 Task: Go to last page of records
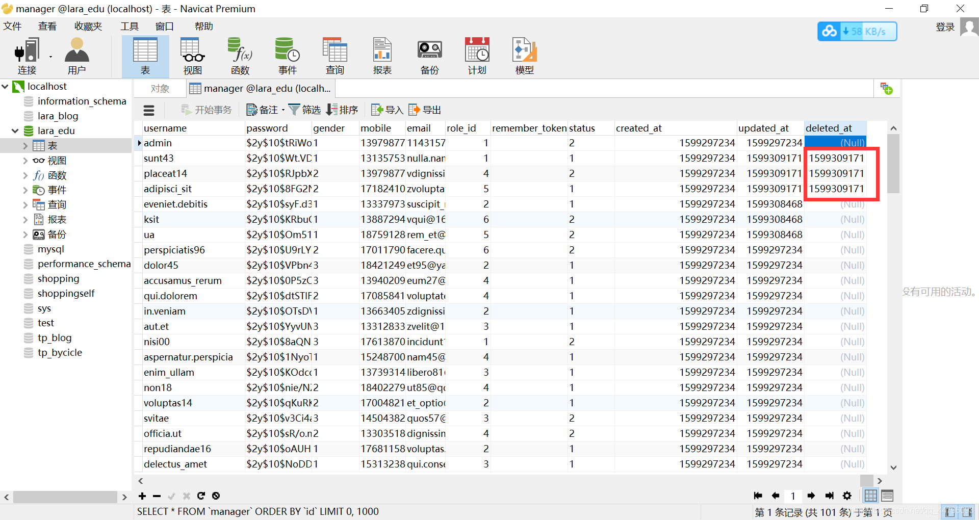click(x=830, y=496)
